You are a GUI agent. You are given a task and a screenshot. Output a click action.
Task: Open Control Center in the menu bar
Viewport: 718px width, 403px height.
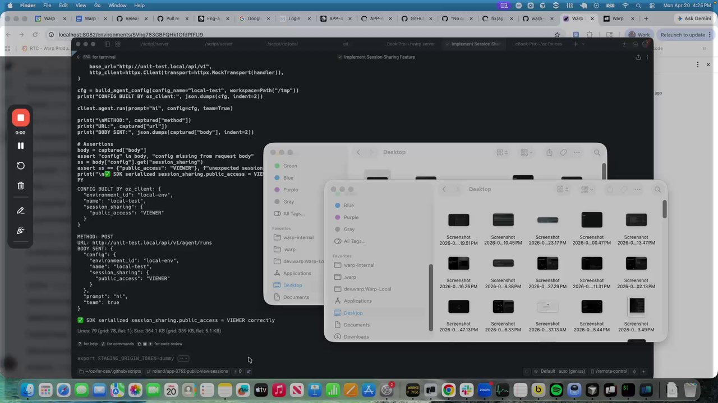click(x=651, y=6)
